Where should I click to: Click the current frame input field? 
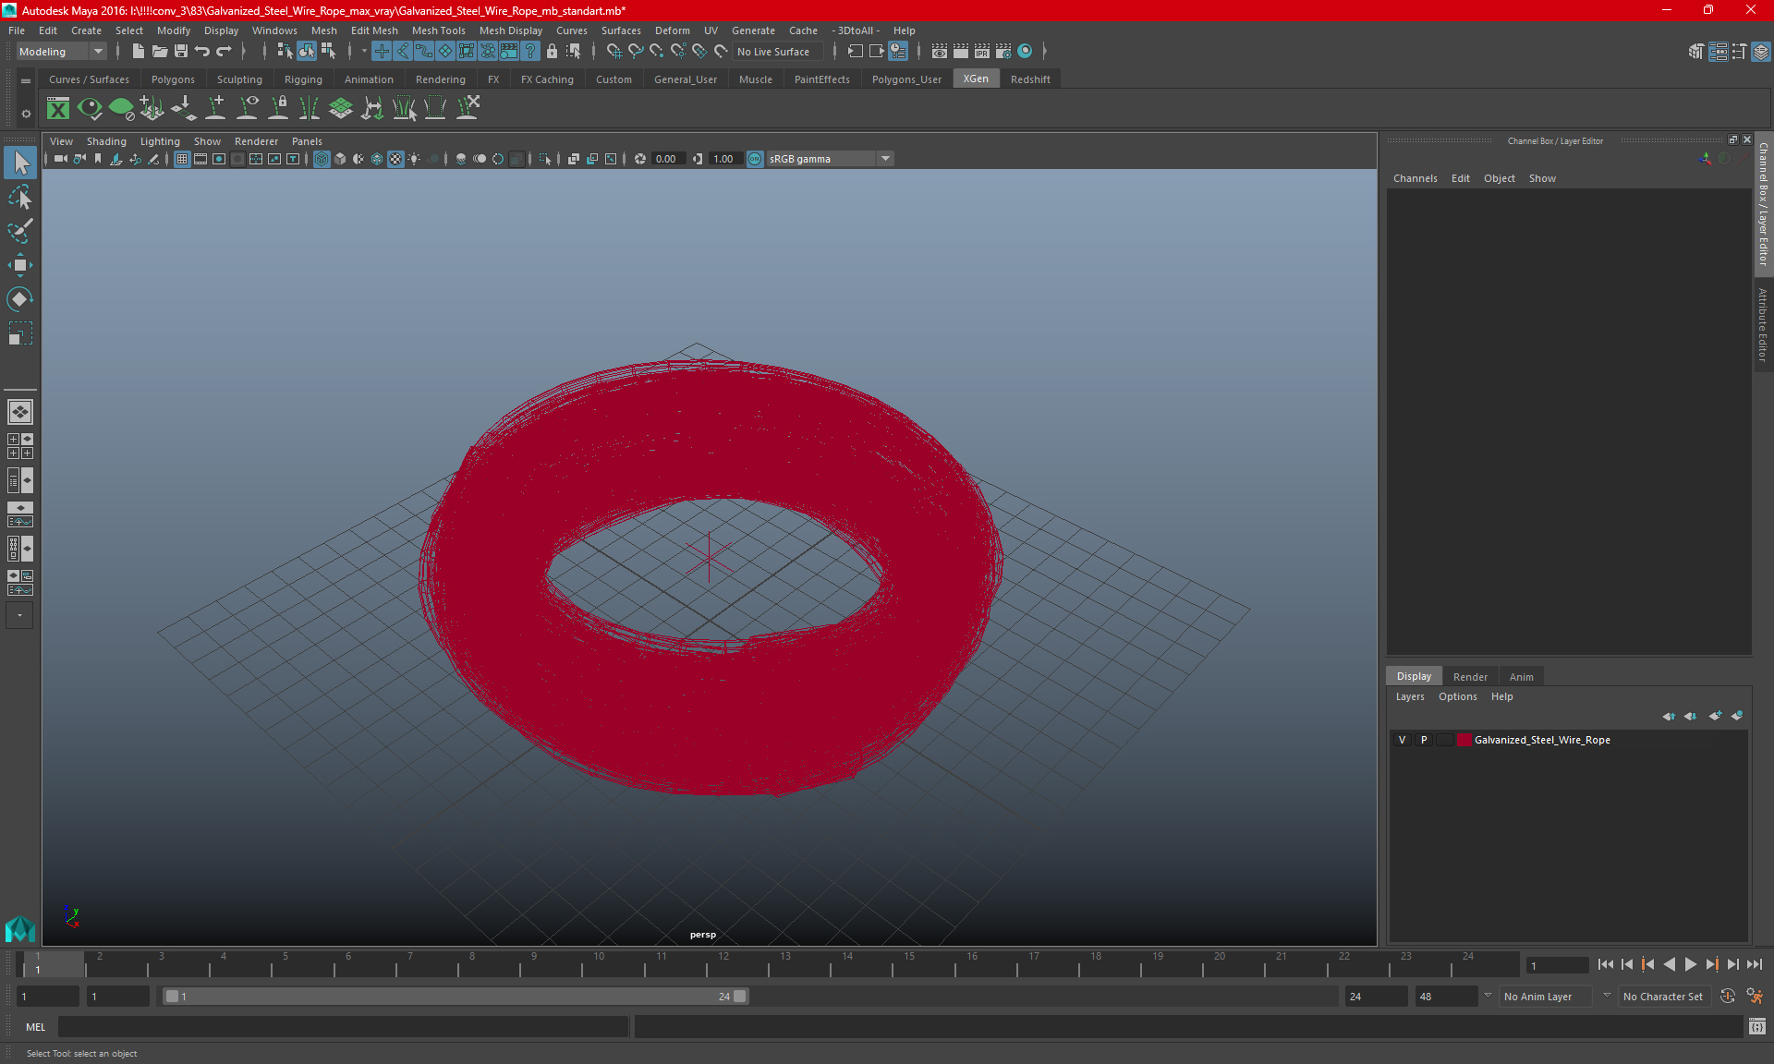(1557, 965)
